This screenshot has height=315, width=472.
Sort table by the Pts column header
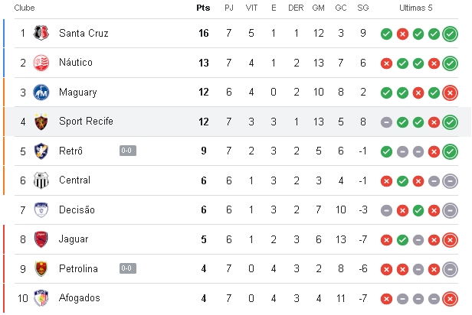(203, 8)
